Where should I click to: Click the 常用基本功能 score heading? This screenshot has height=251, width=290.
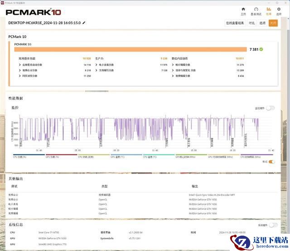coord(27,58)
